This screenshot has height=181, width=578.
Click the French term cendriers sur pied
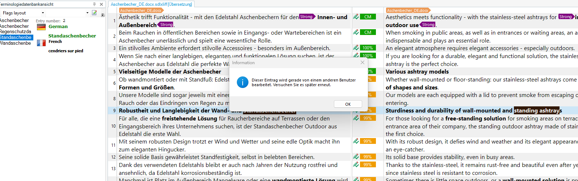[x=66, y=51]
